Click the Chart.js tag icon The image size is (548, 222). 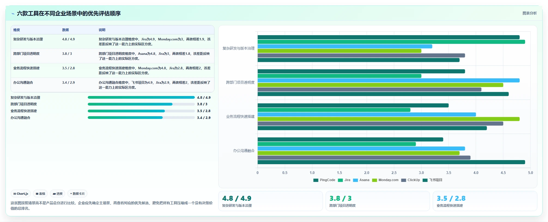click(15, 194)
